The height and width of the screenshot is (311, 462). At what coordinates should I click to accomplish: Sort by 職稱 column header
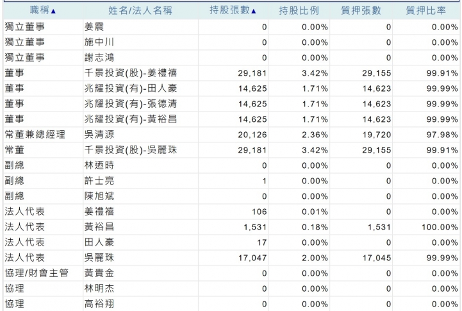point(42,11)
